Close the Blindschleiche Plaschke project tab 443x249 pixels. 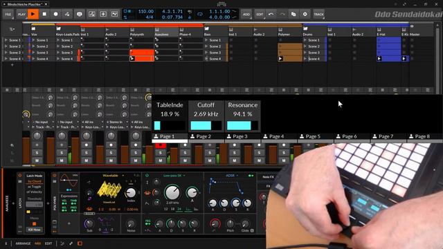pyautogui.click(x=46, y=4)
